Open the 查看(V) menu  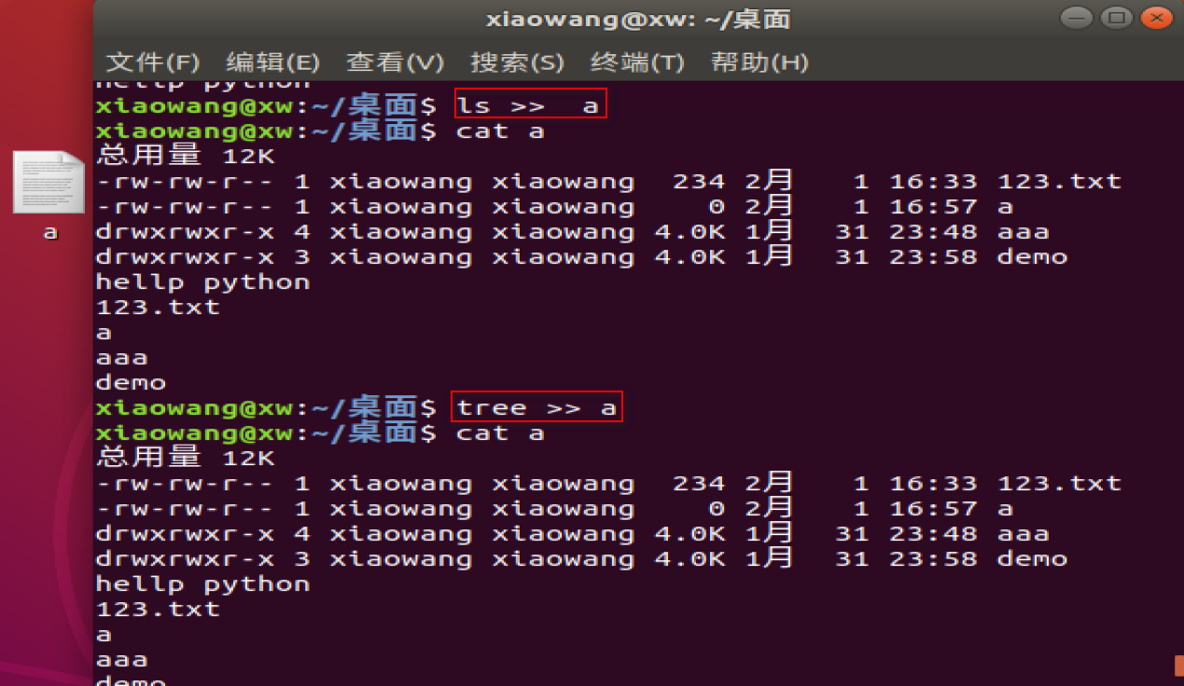[x=395, y=62]
